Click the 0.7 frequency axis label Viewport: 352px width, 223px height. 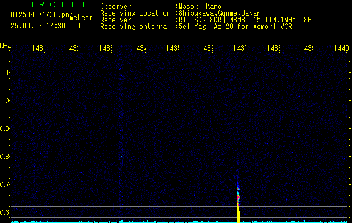(4, 185)
